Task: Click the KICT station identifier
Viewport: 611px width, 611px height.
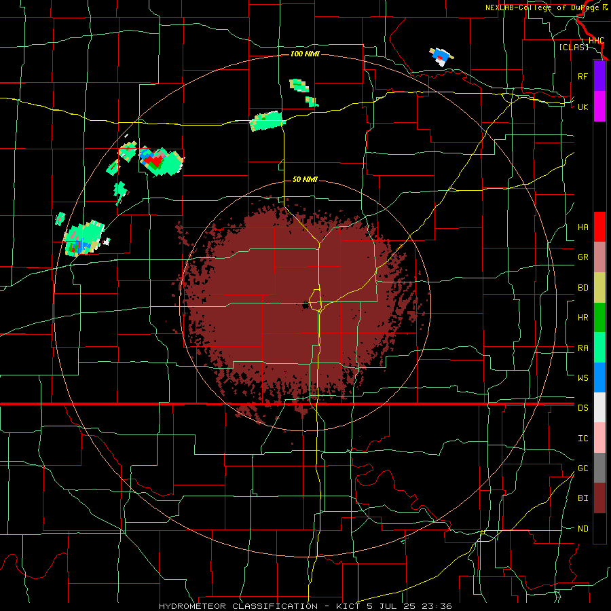Action: (x=348, y=606)
